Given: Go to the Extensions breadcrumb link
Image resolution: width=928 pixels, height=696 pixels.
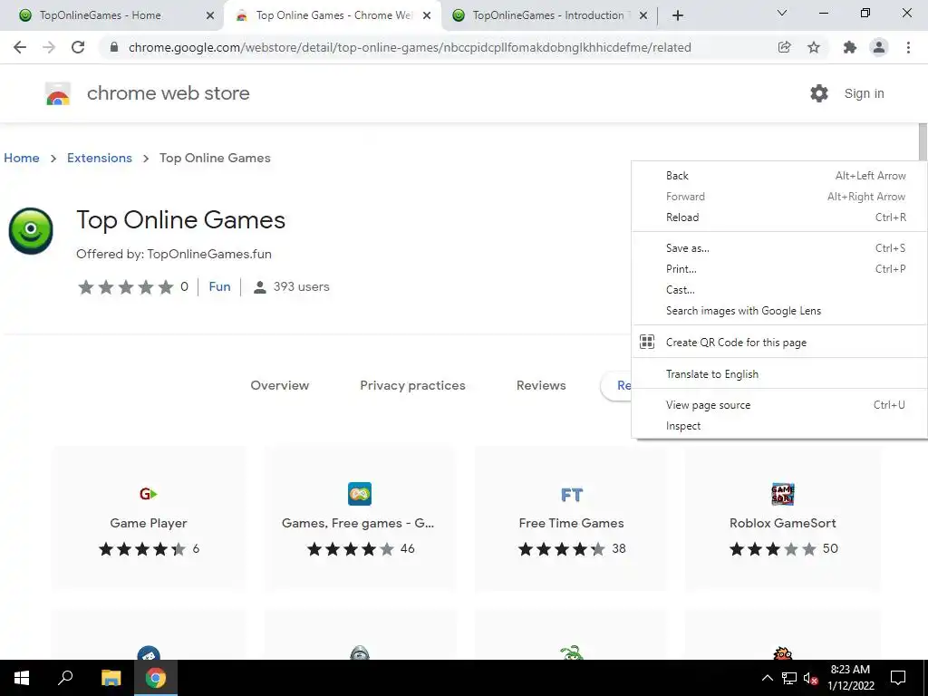Looking at the screenshot, I should click(100, 158).
